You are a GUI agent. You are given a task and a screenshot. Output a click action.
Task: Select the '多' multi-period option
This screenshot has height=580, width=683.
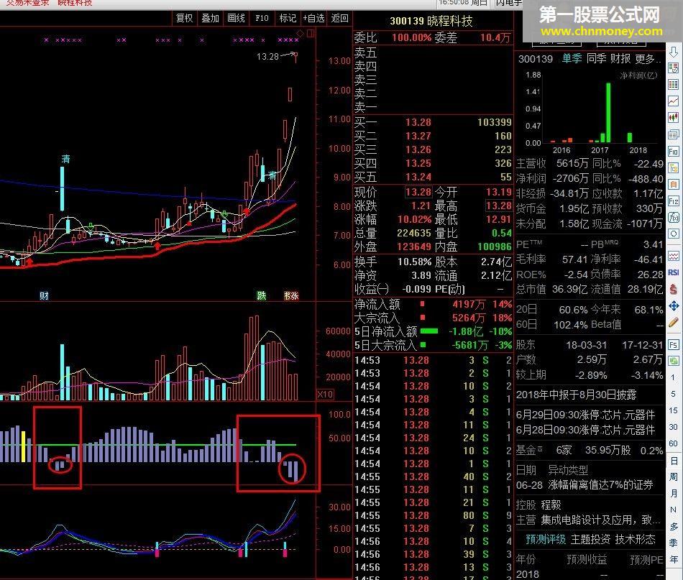click(674, 526)
